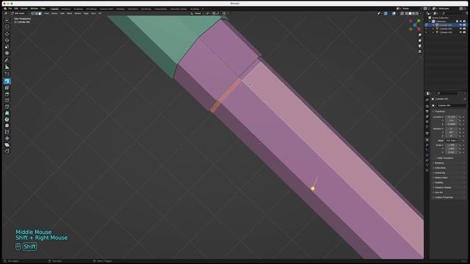
Task: Open the Global transform orientation dropdown
Action: [197, 13]
